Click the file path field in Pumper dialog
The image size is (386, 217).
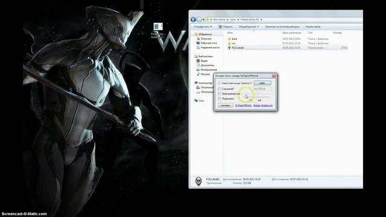tap(235, 83)
